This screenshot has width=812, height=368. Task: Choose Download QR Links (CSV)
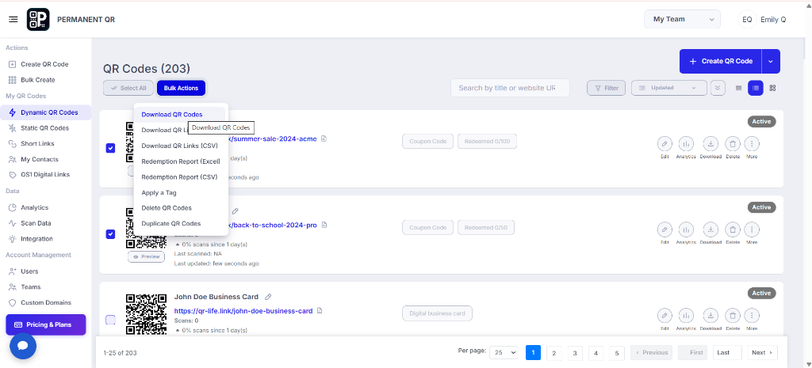(x=179, y=146)
